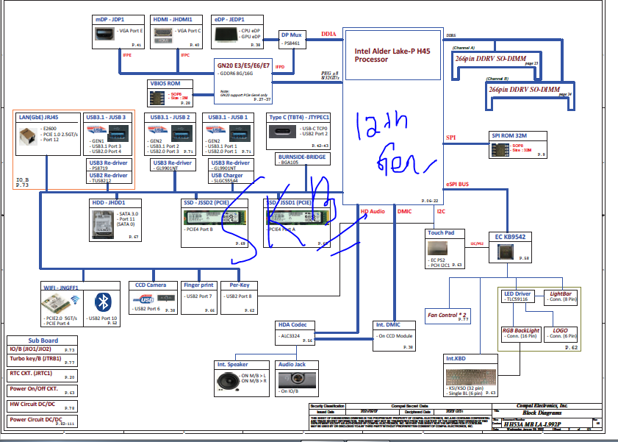Select the EC KB9542 chip image
This screenshot has width=618, height=442.
(506, 252)
